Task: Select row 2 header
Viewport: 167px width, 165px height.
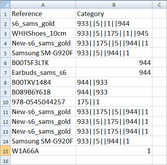Action: pyautogui.click(x=6, y=24)
